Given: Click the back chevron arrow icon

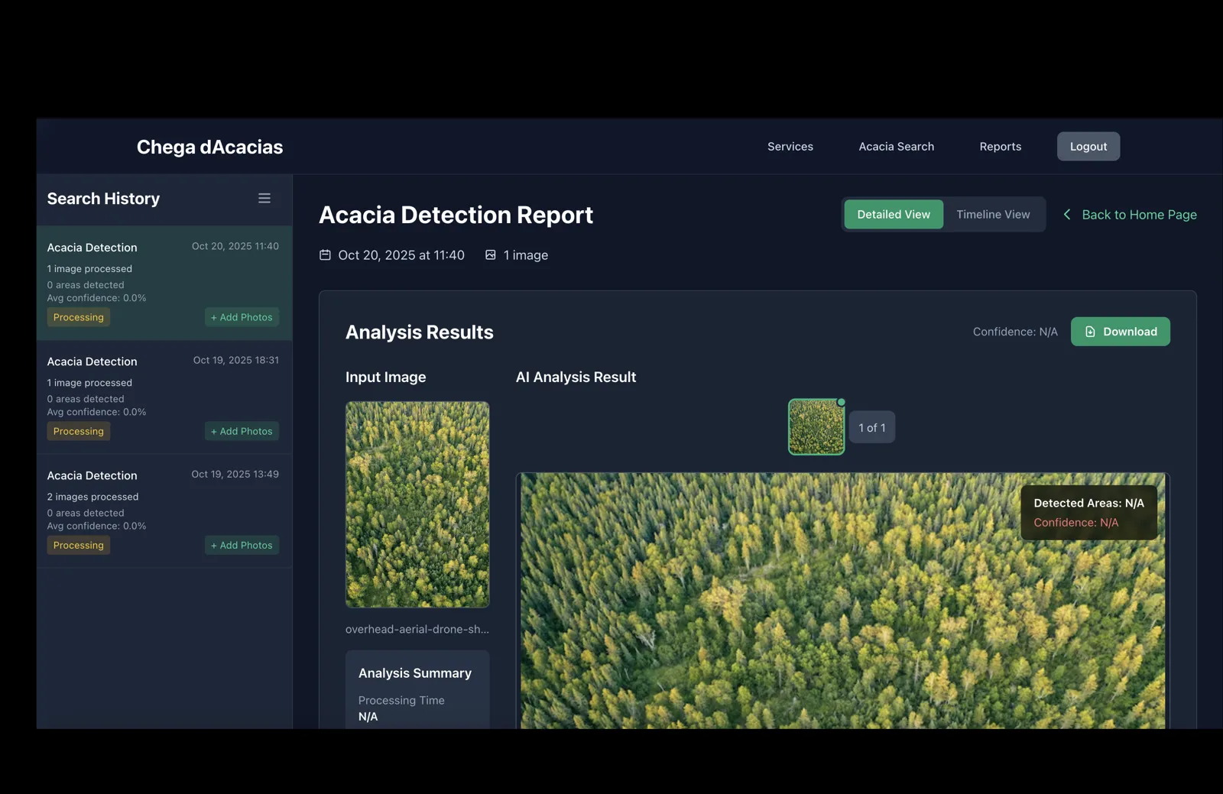Looking at the screenshot, I should [1067, 215].
